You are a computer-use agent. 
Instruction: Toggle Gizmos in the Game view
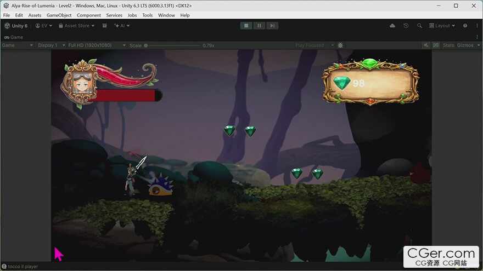point(465,45)
